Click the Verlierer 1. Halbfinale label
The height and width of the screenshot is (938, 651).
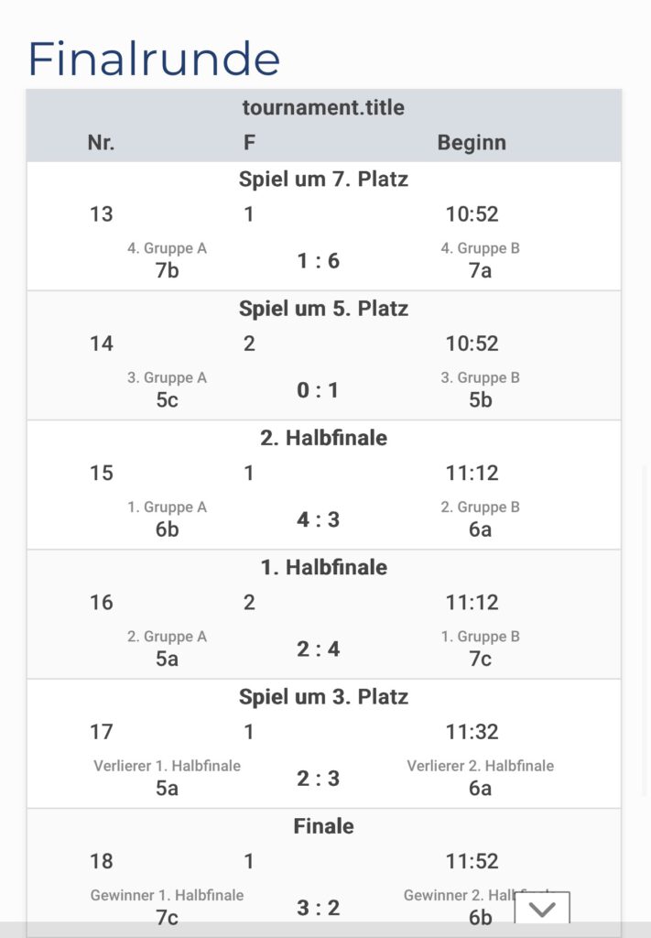[x=167, y=766]
